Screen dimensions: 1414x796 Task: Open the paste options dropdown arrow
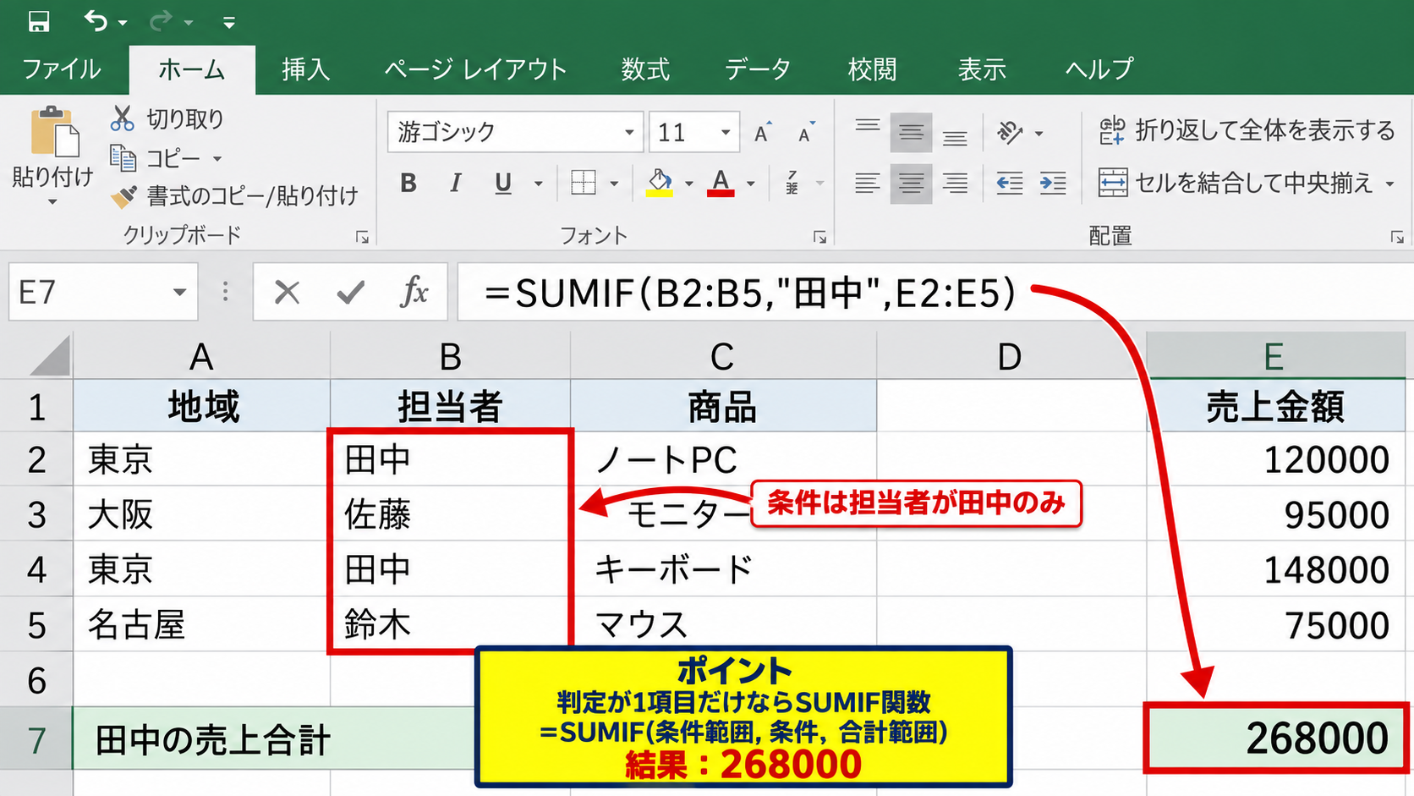pos(52,202)
